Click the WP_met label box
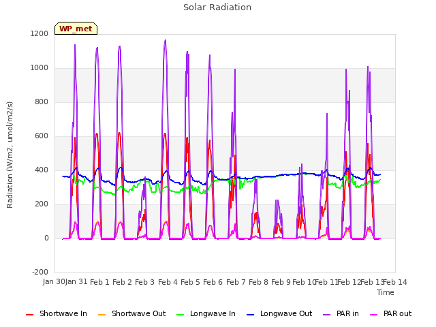Image resolution: width=436 pixels, height=327 pixels. pos(76,29)
